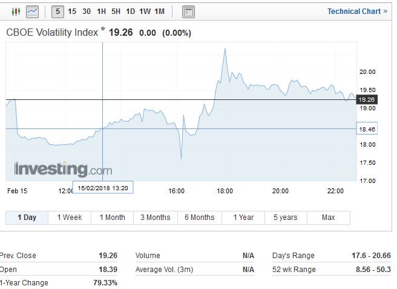Screen dimensions: 397x289
Task: Select the 1H interval
Action: pos(101,12)
